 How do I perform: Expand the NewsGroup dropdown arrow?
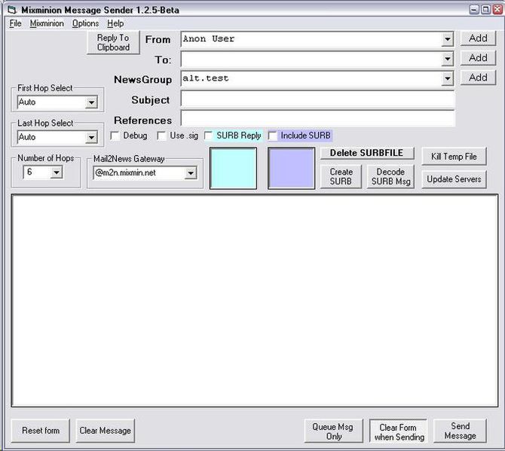448,78
